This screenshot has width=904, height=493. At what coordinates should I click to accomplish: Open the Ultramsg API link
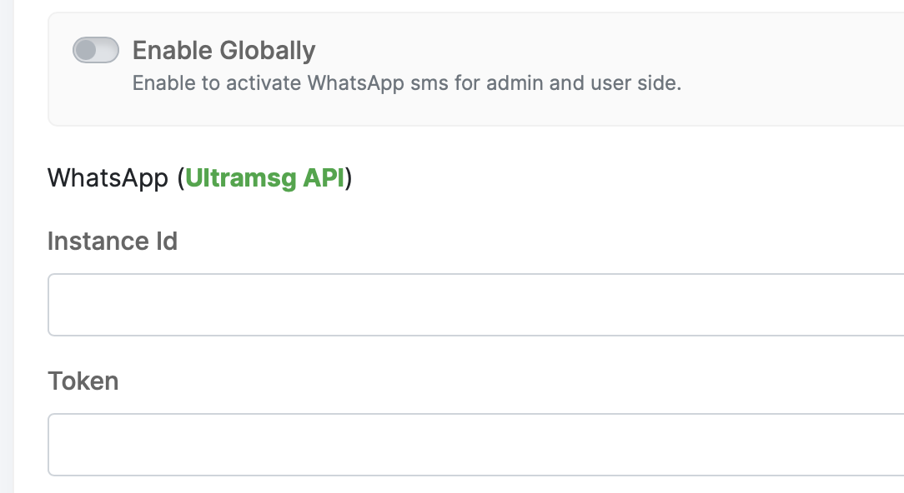click(264, 178)
